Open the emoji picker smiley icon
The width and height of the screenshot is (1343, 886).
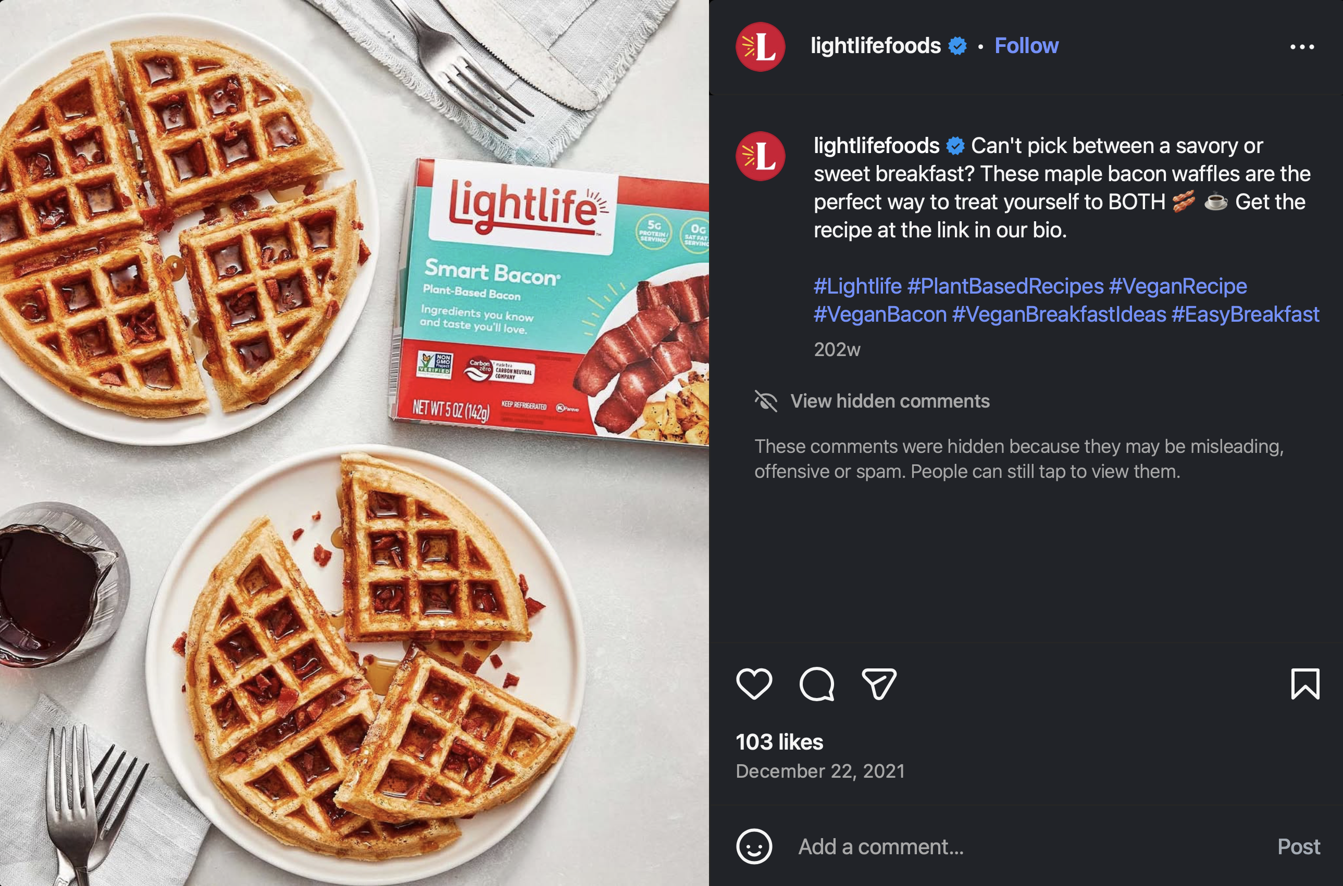point(754,846)
